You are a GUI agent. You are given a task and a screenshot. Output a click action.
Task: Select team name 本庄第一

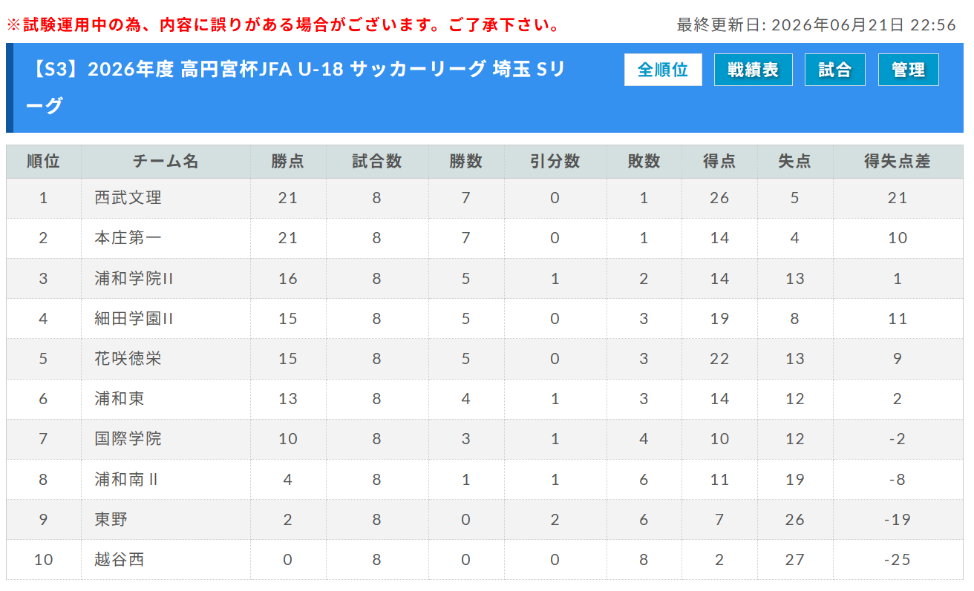tap(128, 238)
